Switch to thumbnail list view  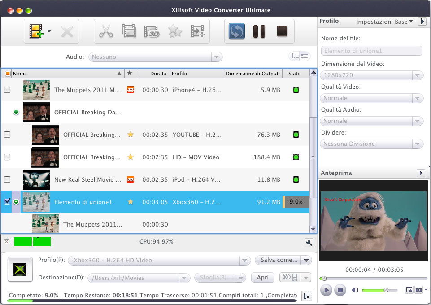(x=295, y=57)
